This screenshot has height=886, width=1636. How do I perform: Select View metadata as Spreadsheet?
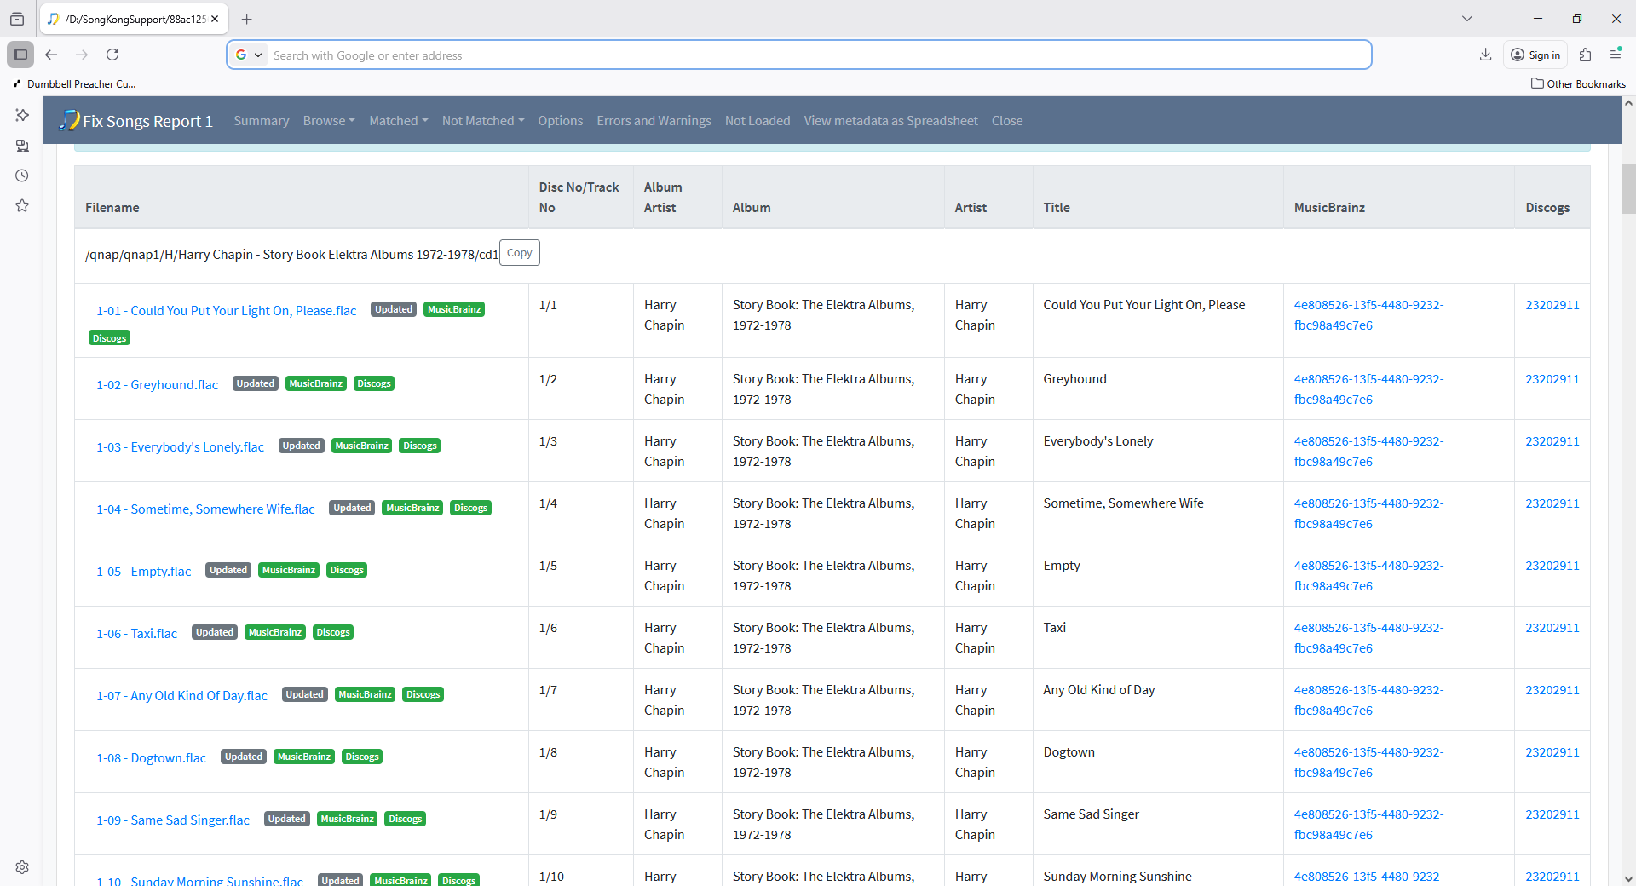click(890, 121)
